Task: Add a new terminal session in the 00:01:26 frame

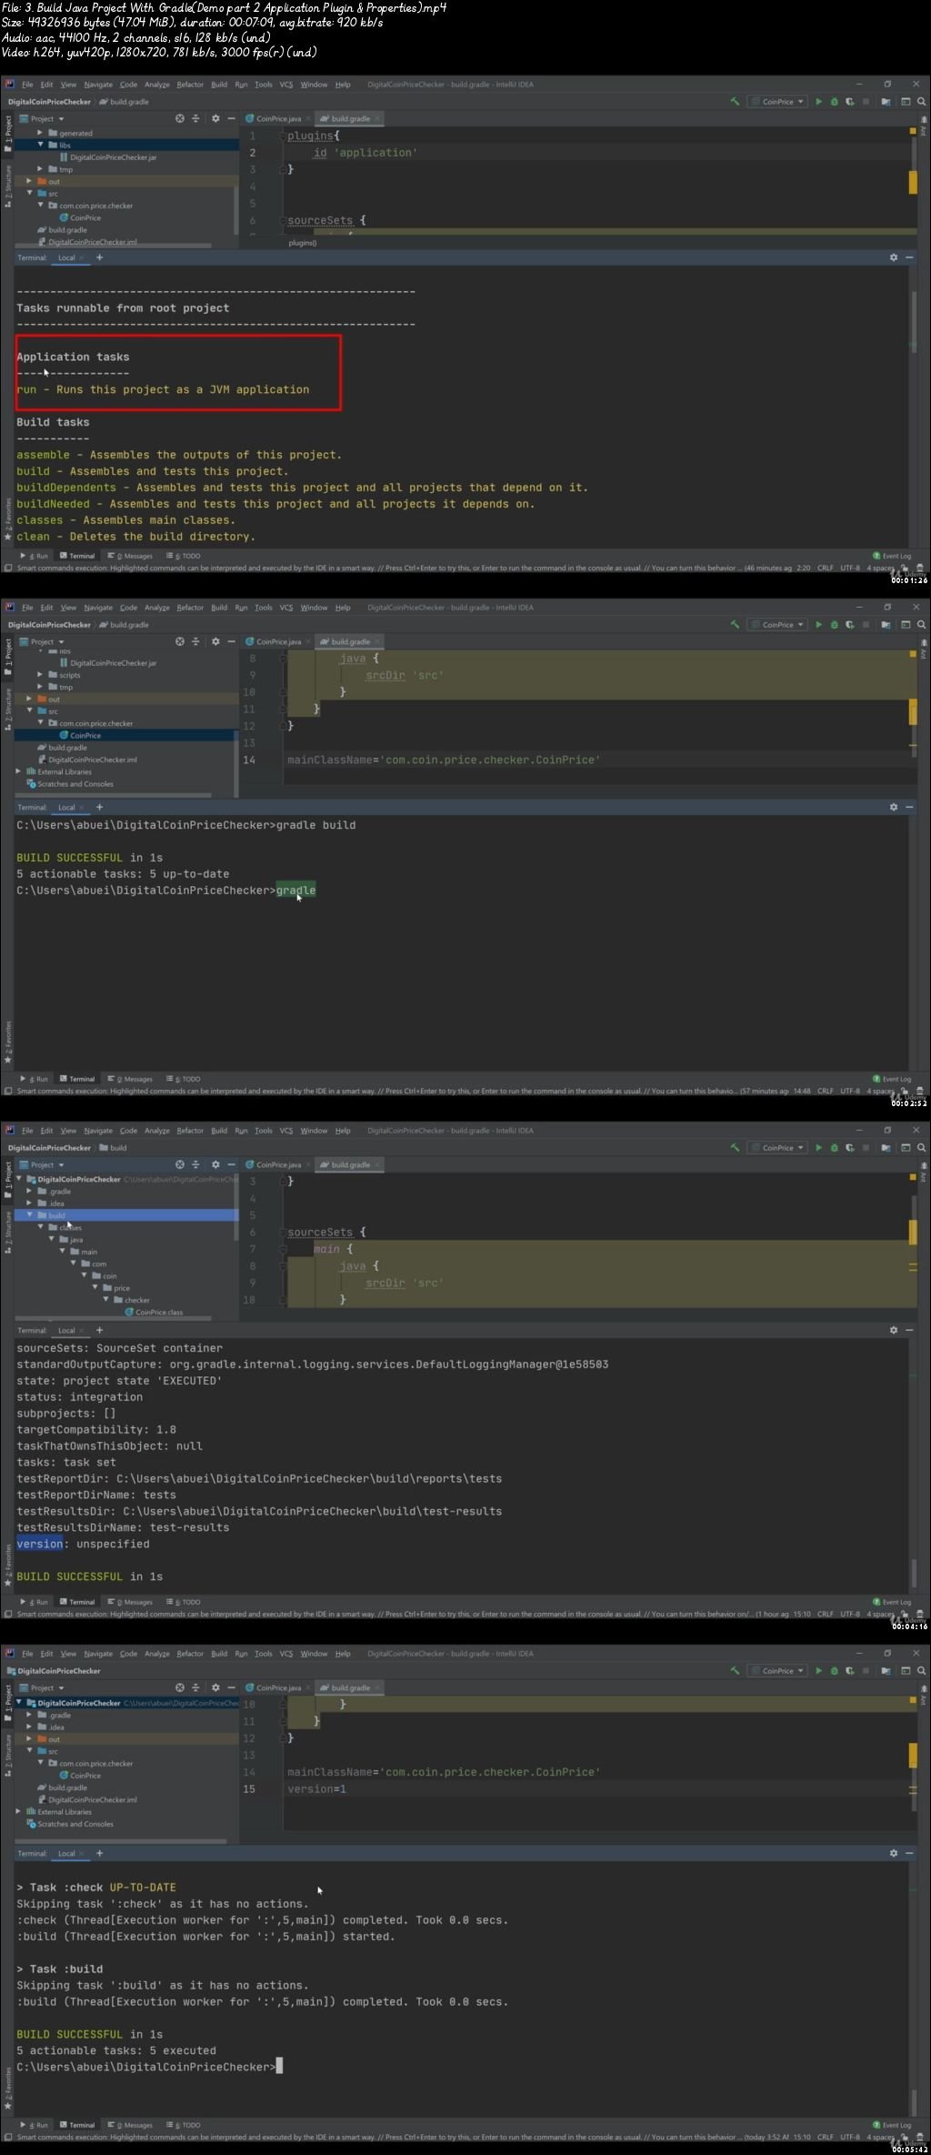Action: pos(99,257)
